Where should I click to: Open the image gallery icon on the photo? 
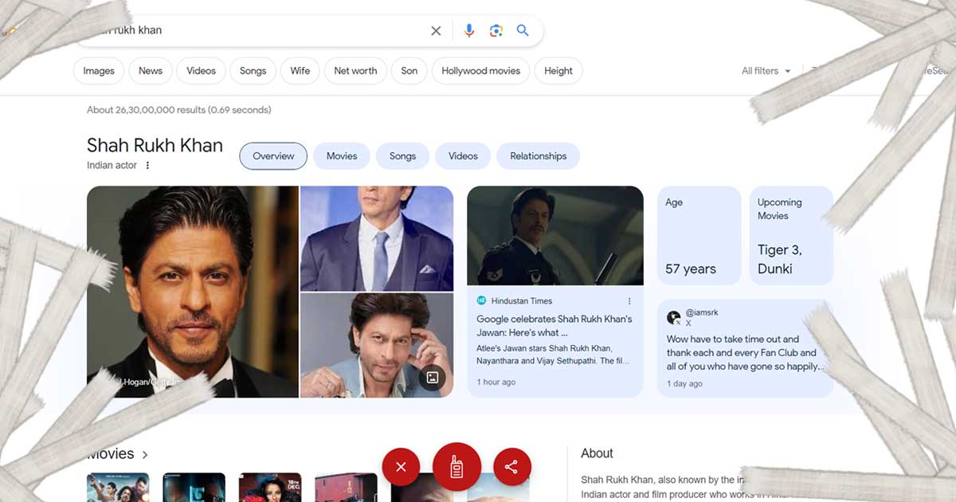[x=433, y=377]
